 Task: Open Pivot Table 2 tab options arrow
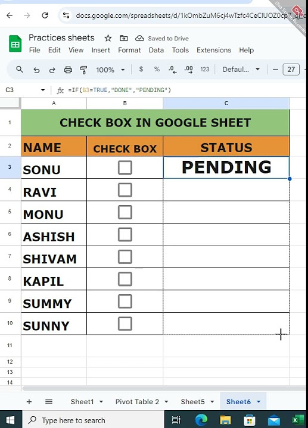(166, 402)
